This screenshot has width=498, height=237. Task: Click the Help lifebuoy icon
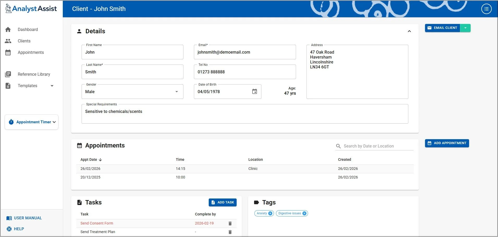(x=9, y=229)
